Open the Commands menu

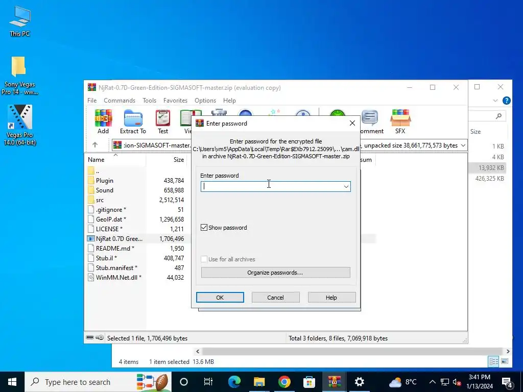120,101
